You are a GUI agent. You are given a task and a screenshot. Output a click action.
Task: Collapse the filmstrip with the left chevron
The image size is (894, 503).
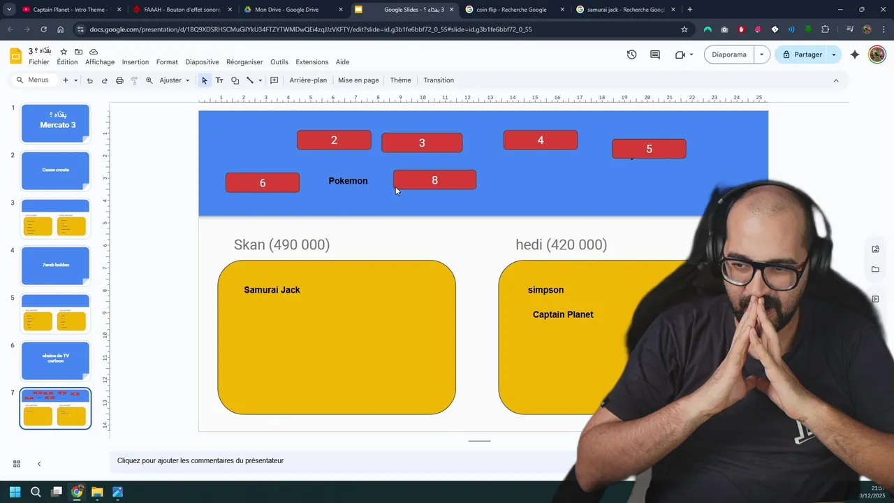click(39, 464)
